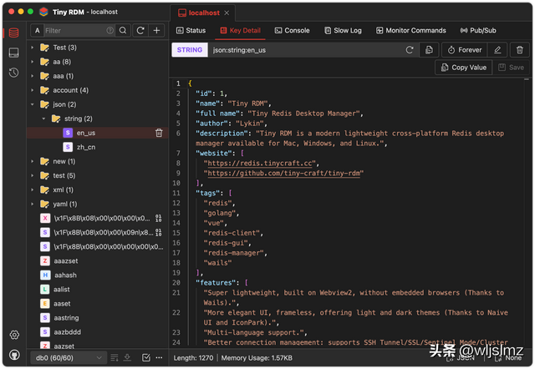Image resolution: width=535 pixels, height=369 pixels.
Task: Click the load more keys icon
Action: click(x=115, y=357)
